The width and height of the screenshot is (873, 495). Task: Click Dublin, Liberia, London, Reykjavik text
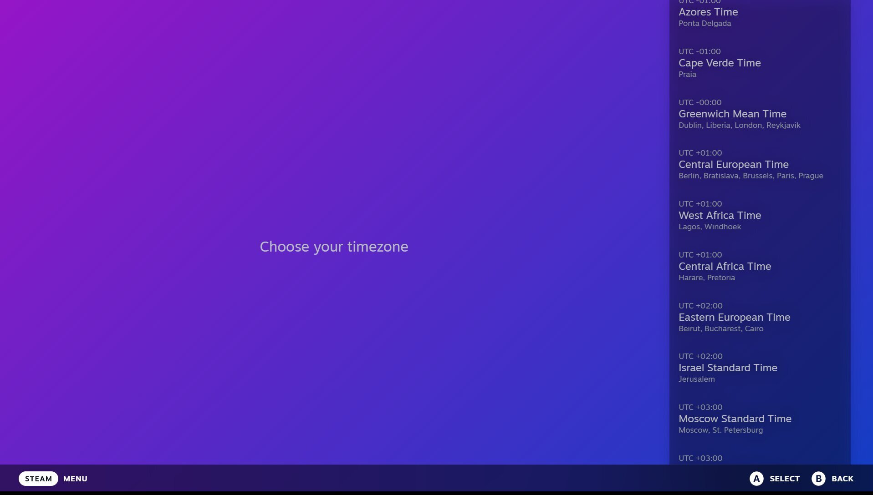click(x=739, y=126)
